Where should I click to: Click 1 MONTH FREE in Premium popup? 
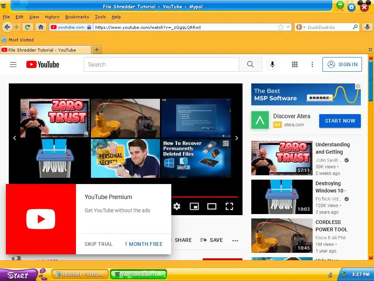[144, 244]
